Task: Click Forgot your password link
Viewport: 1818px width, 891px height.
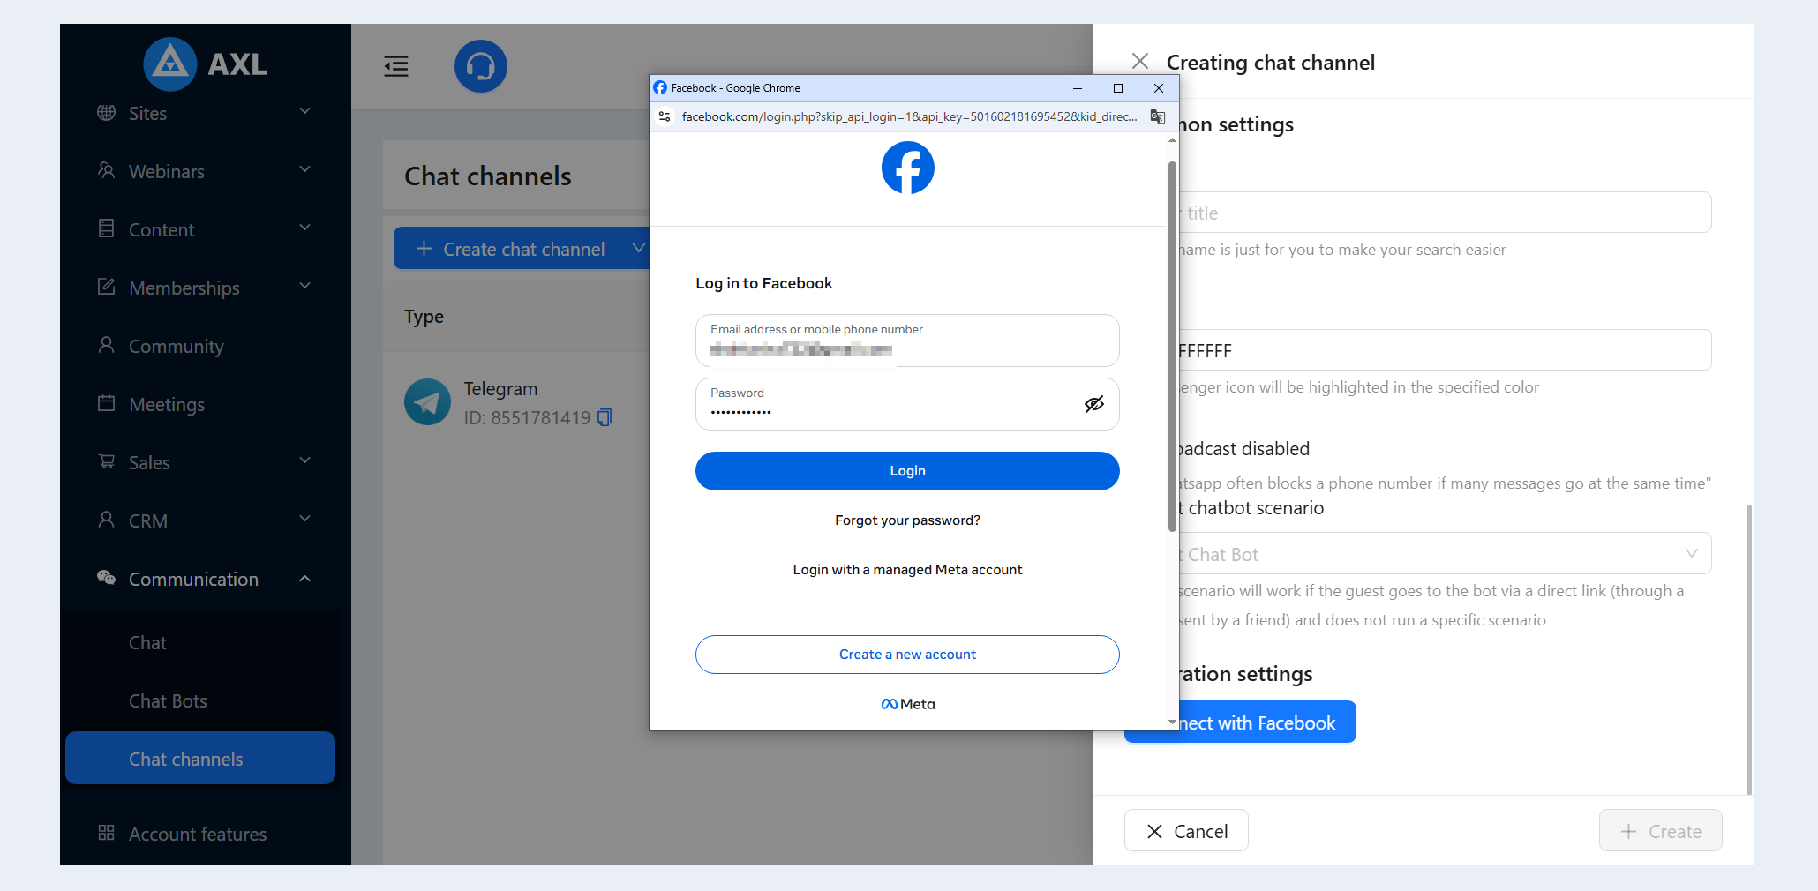Action: pyautogui.click(x=907, y=520)
